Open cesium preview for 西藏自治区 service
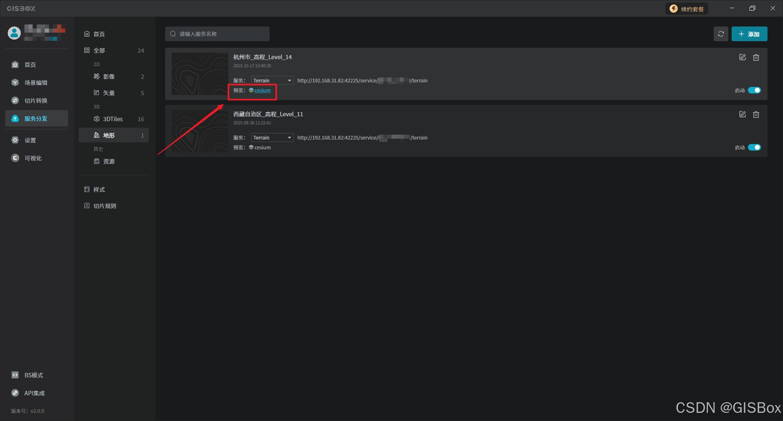 tap(263, 148)
